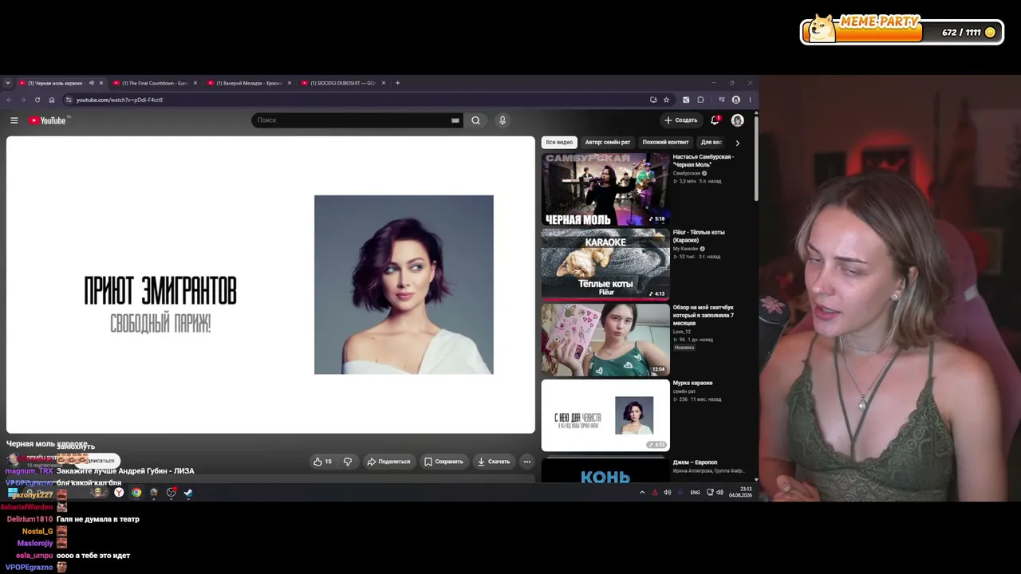Open YouTube notifications bell

coord(715,120)
